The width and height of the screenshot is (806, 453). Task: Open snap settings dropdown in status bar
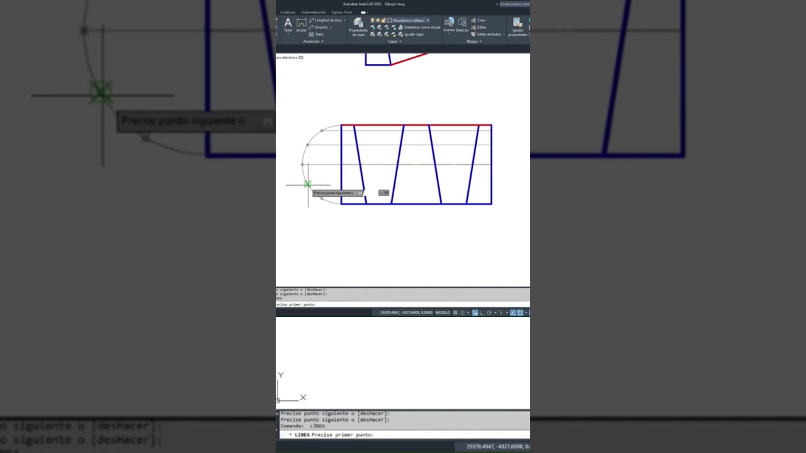point(468,312)
